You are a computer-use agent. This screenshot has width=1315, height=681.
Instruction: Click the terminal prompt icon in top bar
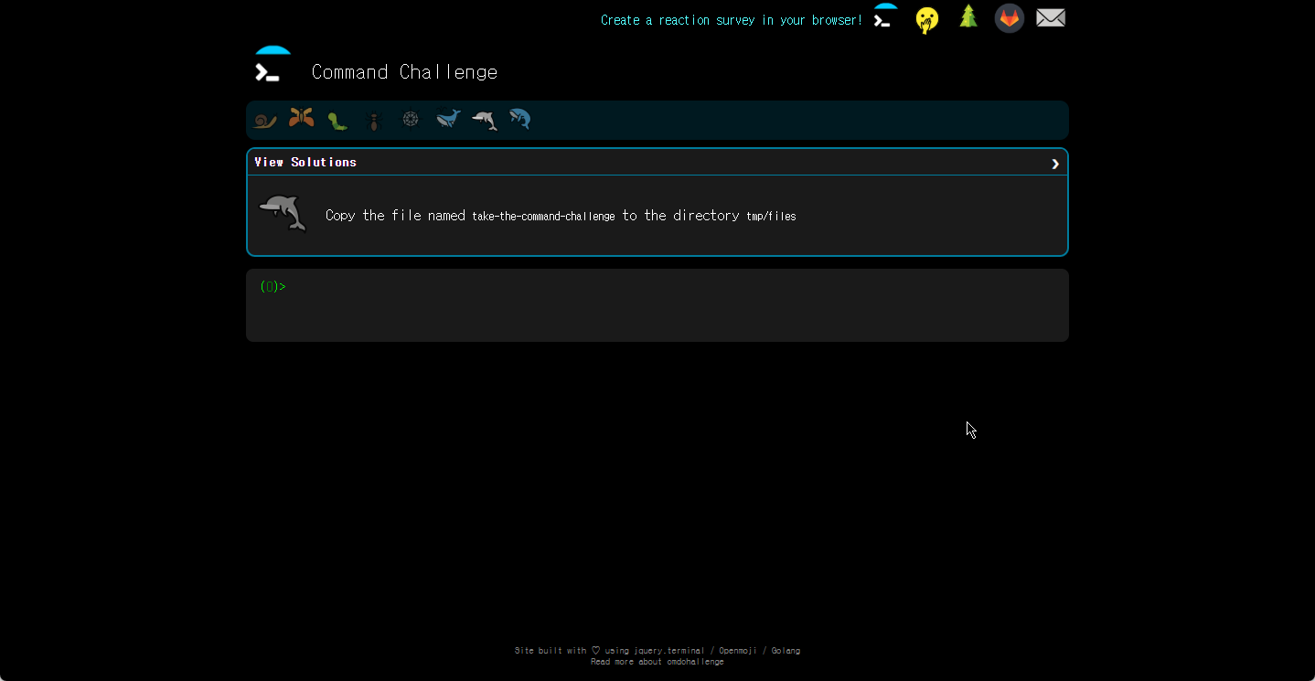click(885, 16)
